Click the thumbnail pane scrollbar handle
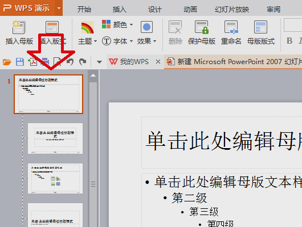This screenshot has height=227, width=302. click(93, 154)
